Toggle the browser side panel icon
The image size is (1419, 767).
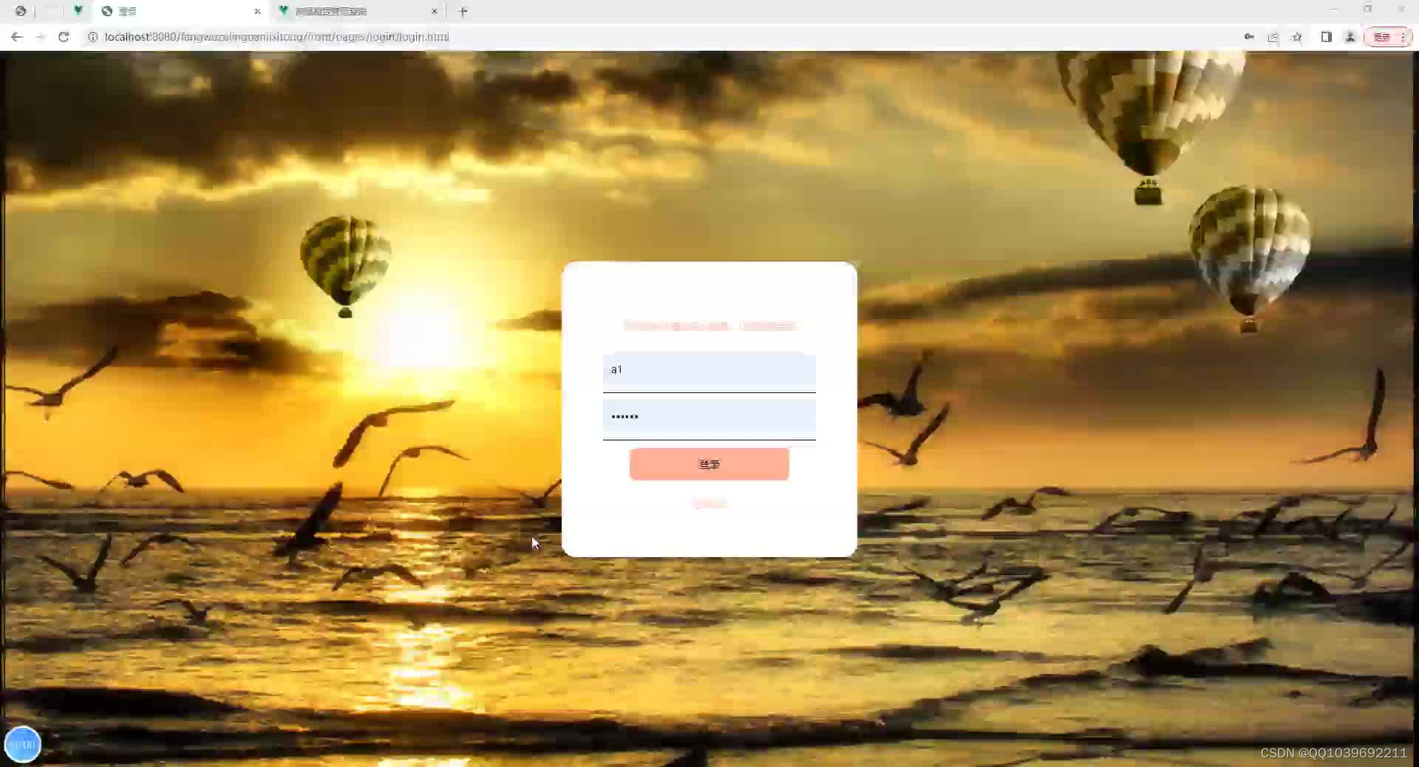click(1327, 37)
